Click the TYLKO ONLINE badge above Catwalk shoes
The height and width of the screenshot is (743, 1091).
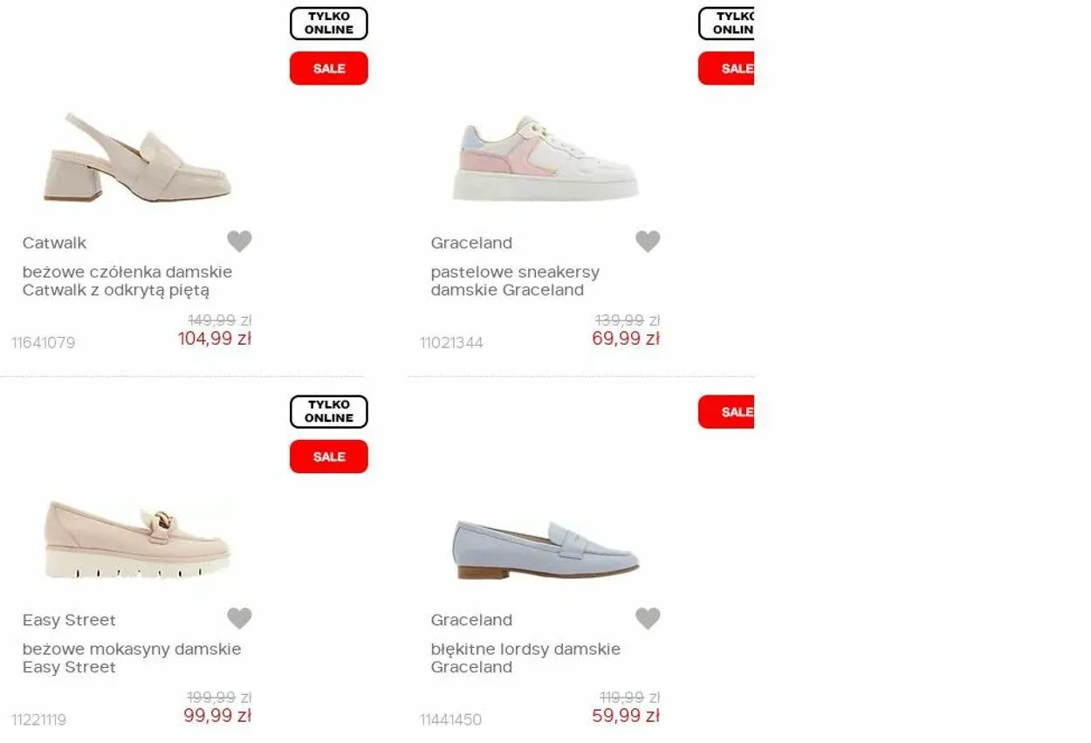(329, 24)
